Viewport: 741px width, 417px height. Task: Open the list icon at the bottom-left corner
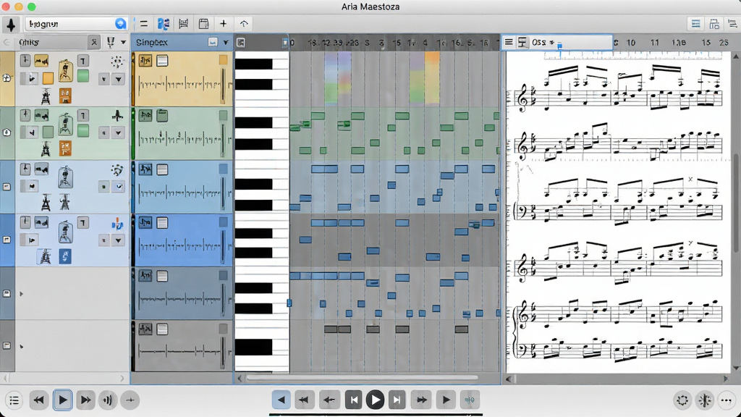14,400
